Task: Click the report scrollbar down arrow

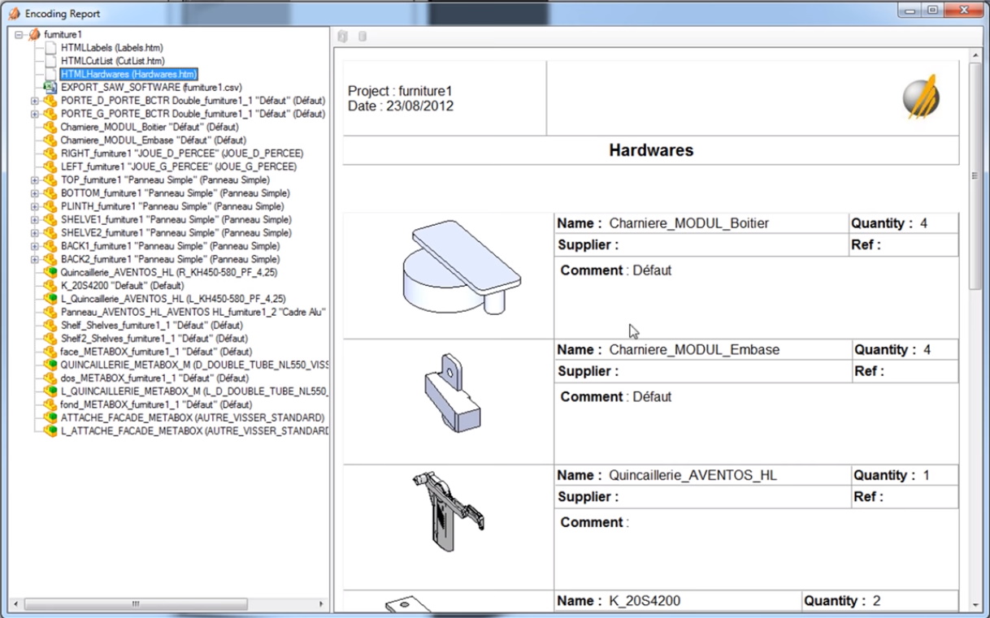Action: pos(976,605)
